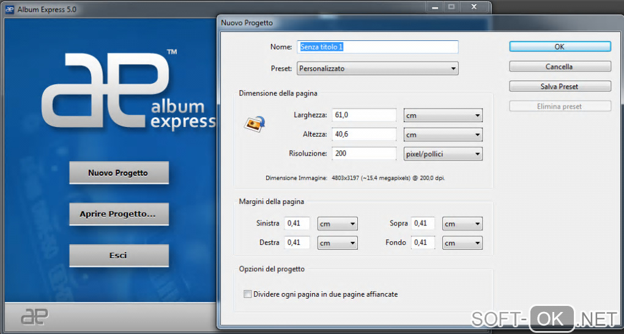Click Nuovo Progetto in main window
624x334 pixels.
click(119, 173)
